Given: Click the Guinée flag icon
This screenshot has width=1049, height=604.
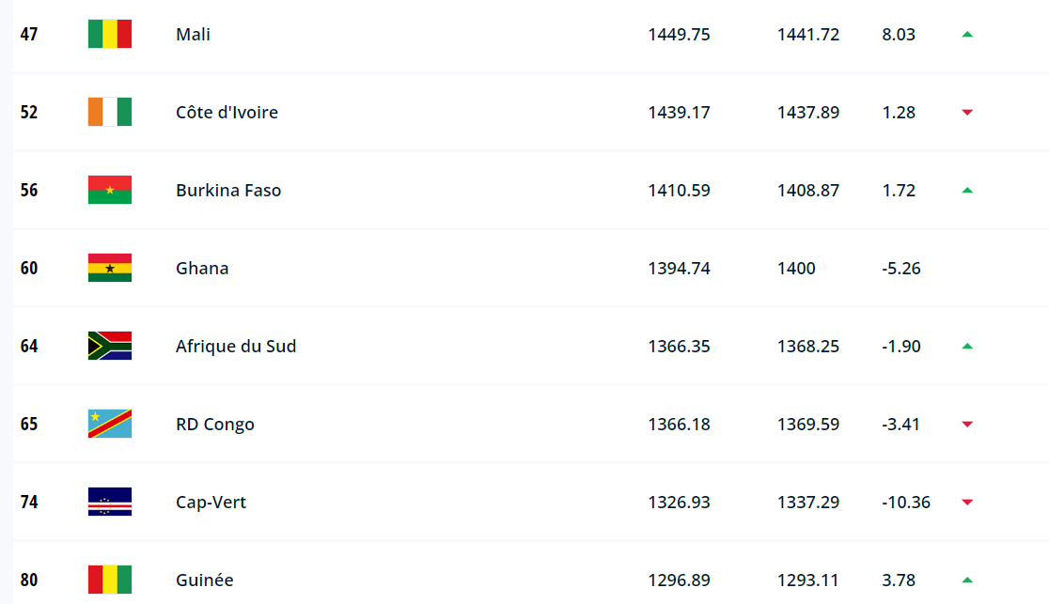Looking at the screenshot, I should [109, 581].
